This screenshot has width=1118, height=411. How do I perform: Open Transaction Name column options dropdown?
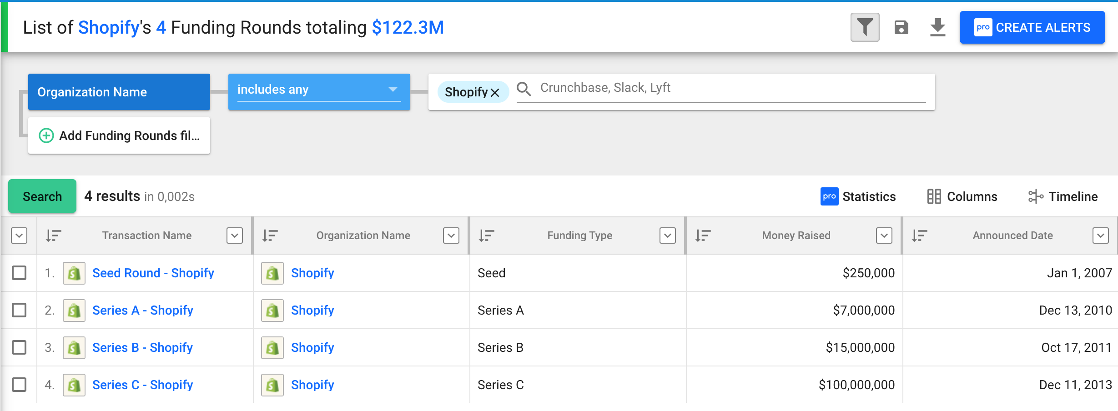click(x=235, y=236)
